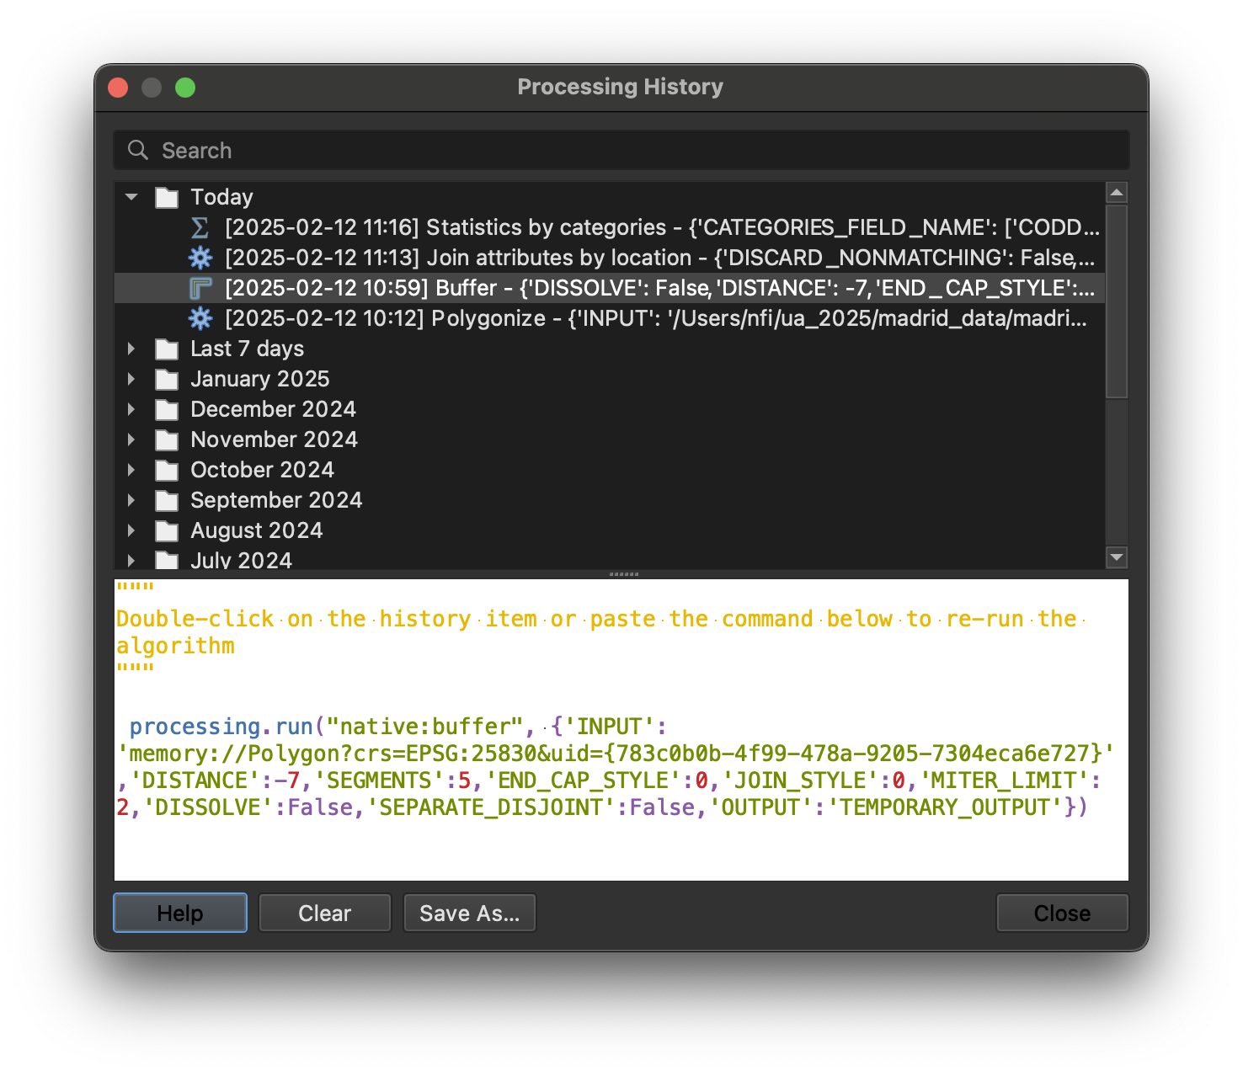Click the Polygonize gear icon

pos(200,318)
